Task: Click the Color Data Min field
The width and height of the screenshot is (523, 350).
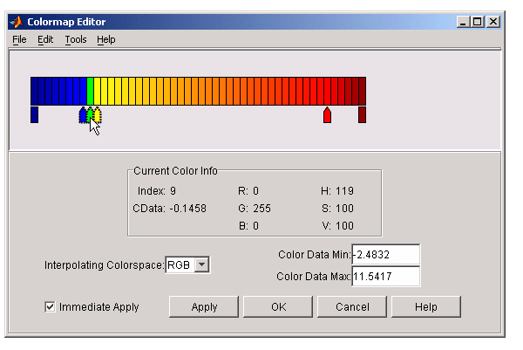Action: point(385,255)
